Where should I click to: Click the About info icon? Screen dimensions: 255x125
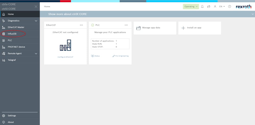4,122
